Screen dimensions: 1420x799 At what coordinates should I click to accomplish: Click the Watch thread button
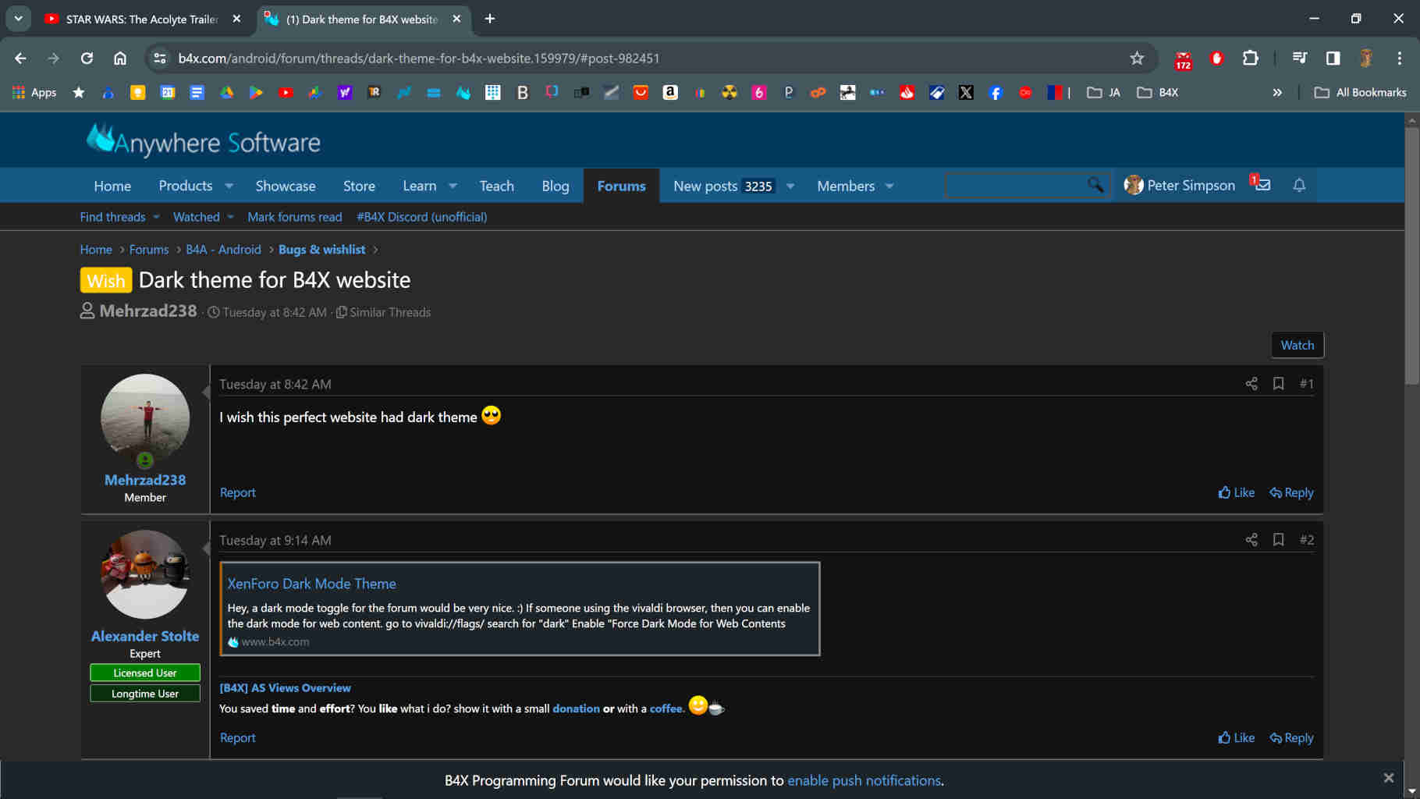tap(1297, 345)
